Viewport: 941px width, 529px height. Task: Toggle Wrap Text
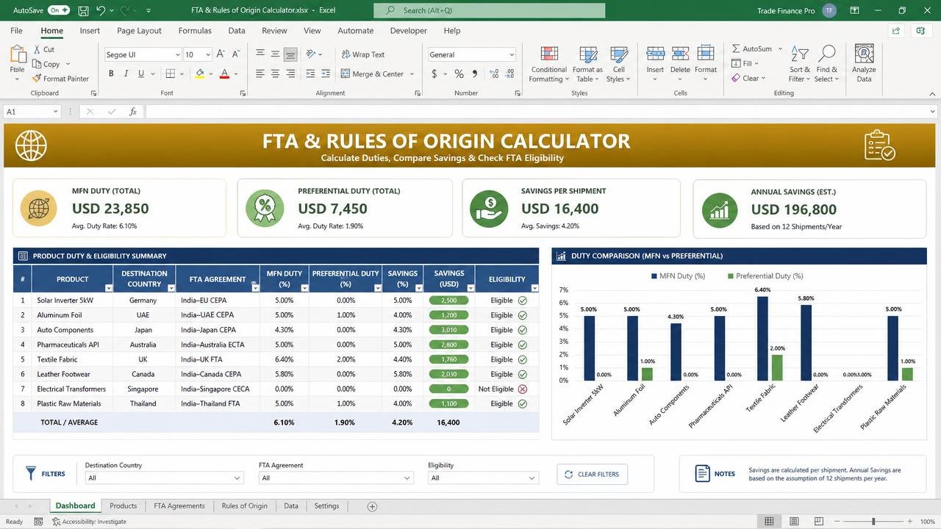coord(363,54)
